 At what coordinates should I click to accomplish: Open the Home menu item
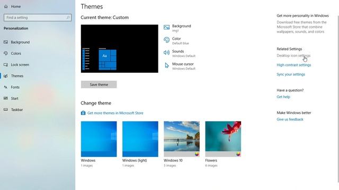[x=16, y=6]
